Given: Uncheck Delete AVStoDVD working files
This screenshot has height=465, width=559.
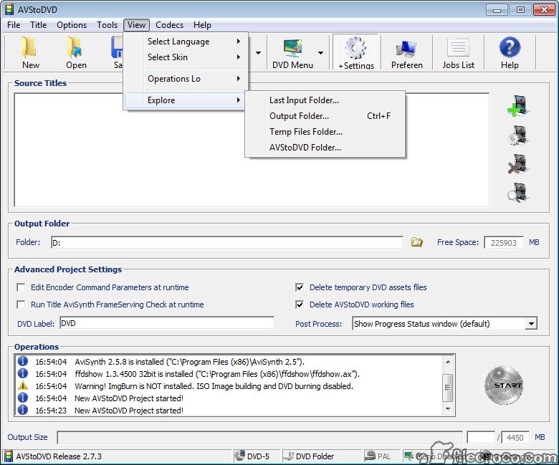Looking at the screenshot, I should [300, 305].
